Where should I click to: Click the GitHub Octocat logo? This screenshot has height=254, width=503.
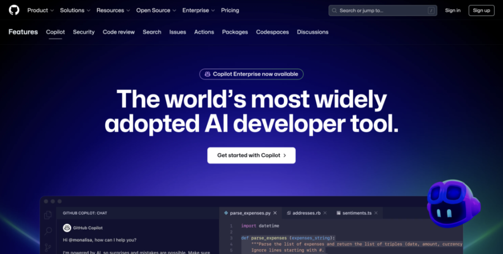[14, 10]
